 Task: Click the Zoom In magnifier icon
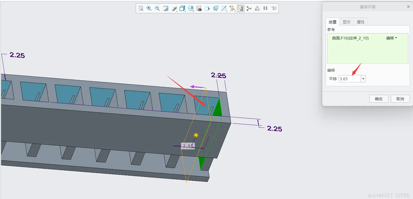tap(149, 8)
